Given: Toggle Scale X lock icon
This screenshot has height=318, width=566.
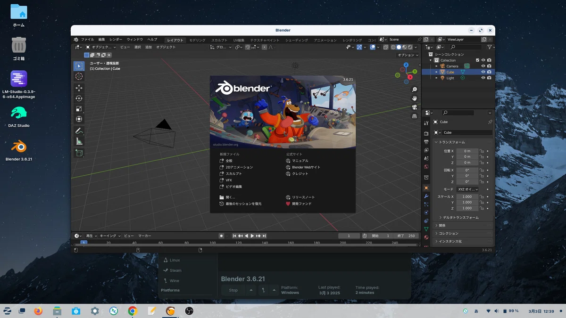Looking at the screenshot, I should point(482,196).
